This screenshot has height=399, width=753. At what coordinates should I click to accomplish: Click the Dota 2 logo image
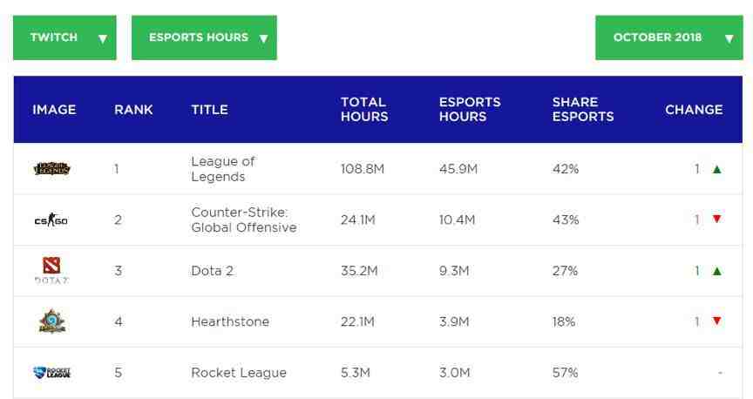(51, 270)
